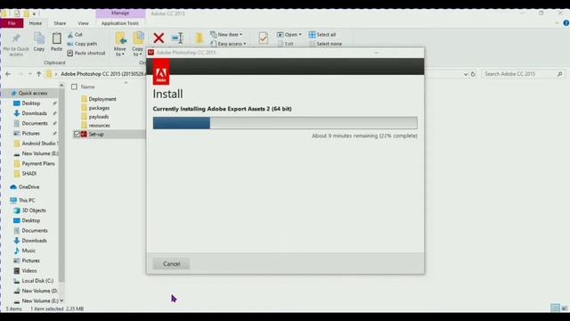
Task: Open Music under This PC
Action: tap(24, 251)
